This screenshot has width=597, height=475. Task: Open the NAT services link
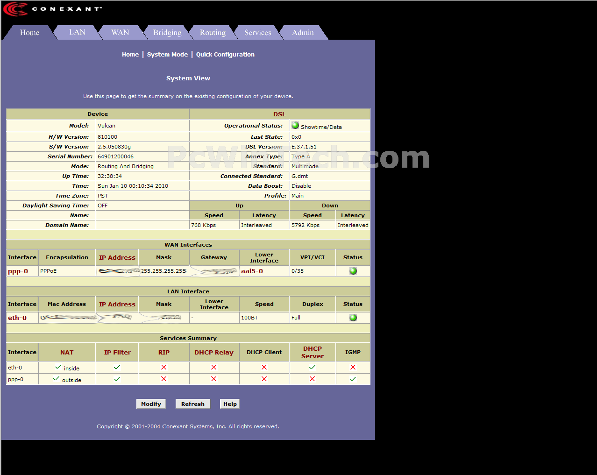[67, 353]
